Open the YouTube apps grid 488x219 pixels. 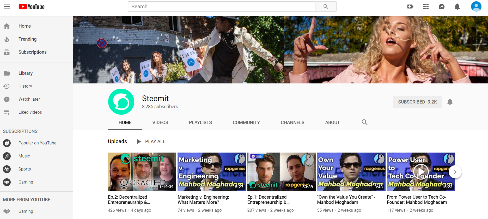[x=426, y=7]
